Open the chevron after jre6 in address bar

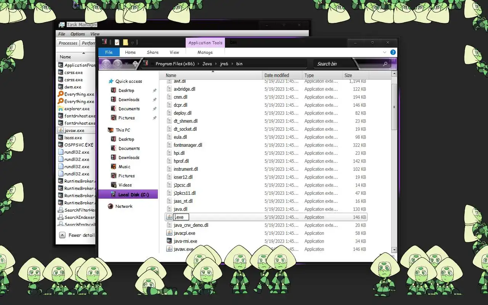(232, 64)
